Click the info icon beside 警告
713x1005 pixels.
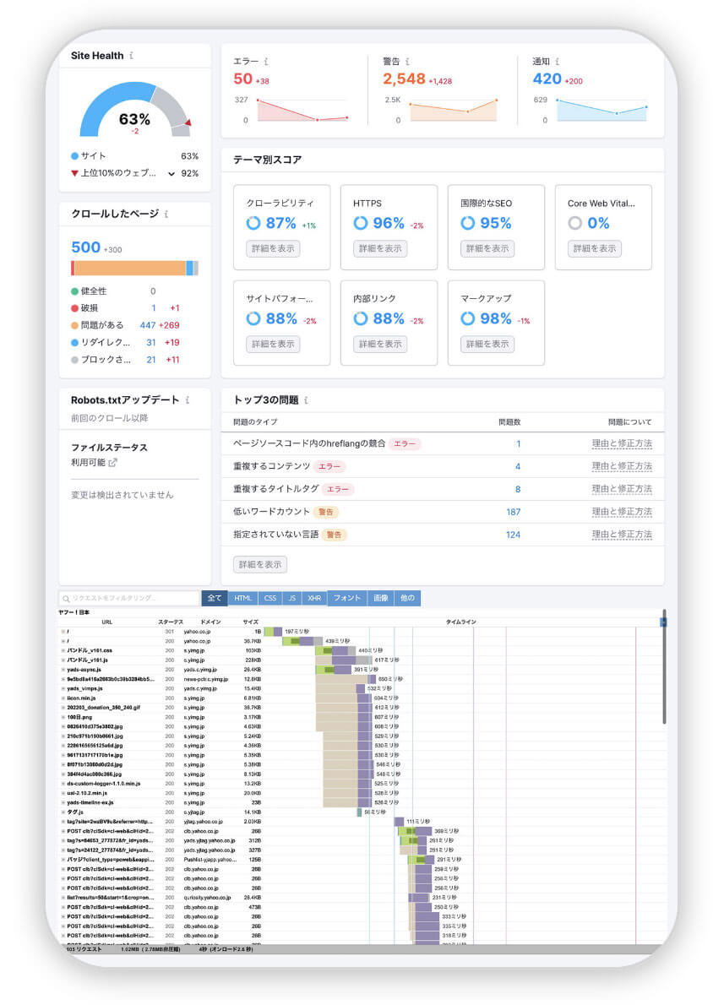(408, 62)
